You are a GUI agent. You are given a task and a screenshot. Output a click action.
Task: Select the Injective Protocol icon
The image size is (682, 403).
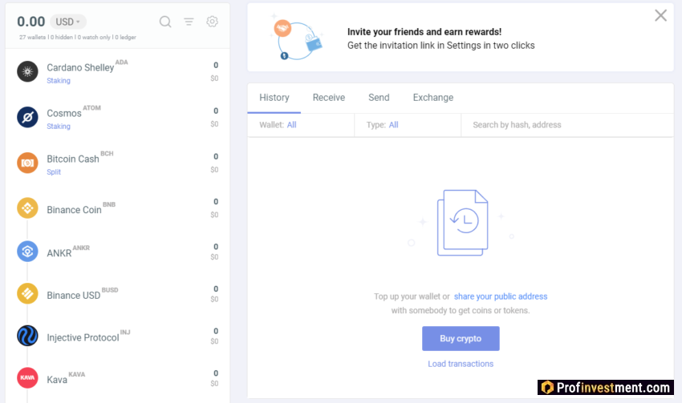(x=27, y=336)
